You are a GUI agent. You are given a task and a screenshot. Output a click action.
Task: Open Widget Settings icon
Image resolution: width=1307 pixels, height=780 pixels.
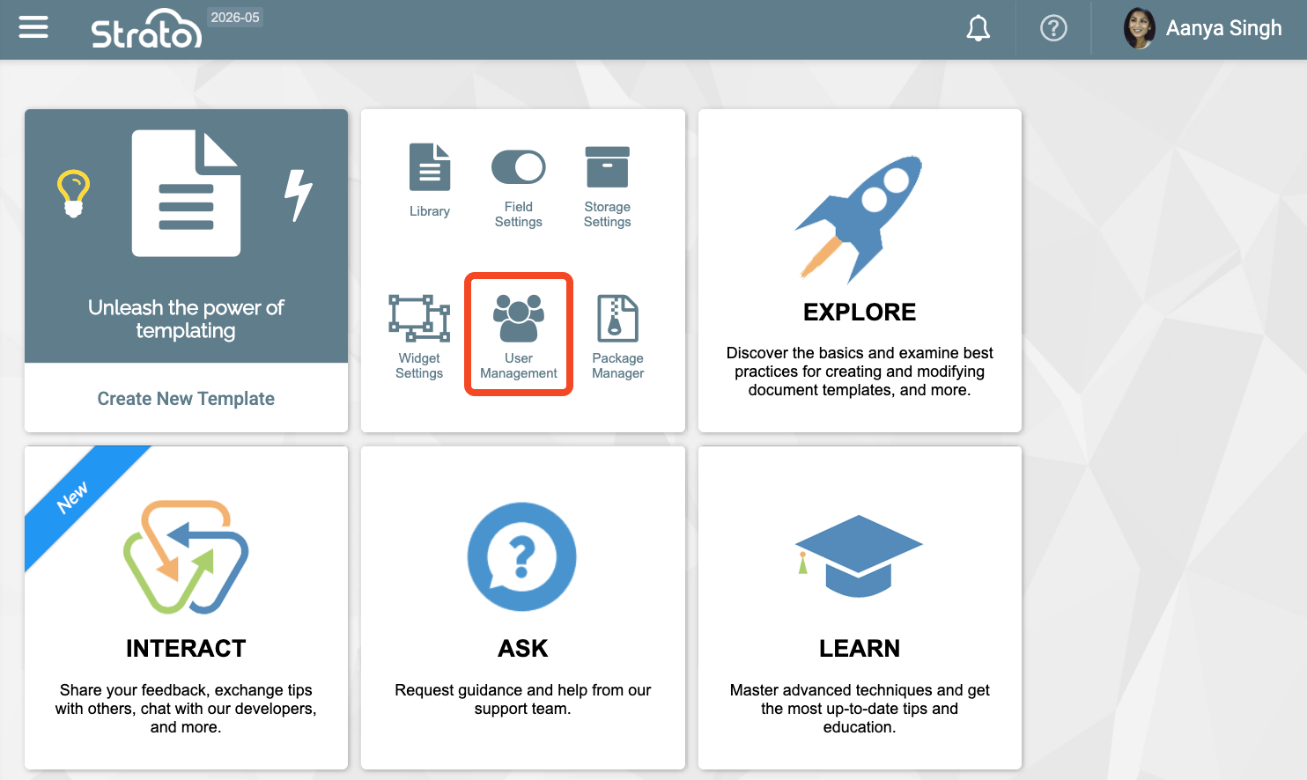(x=419, y=319)
